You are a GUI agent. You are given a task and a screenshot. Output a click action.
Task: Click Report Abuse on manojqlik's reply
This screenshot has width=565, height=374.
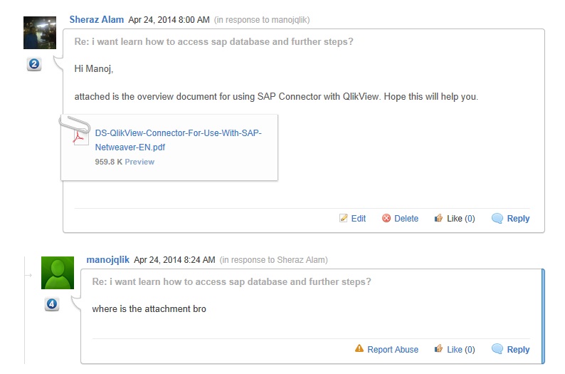pos(393,350)
